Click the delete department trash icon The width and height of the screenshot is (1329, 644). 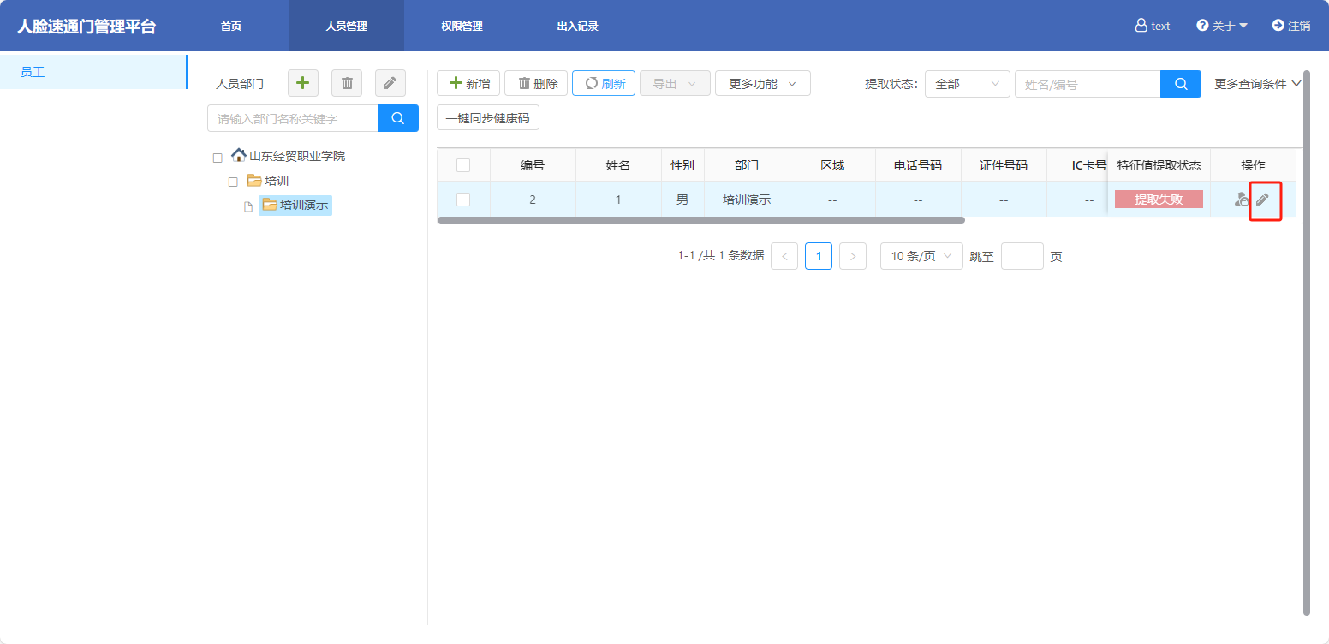click(347, 83)
